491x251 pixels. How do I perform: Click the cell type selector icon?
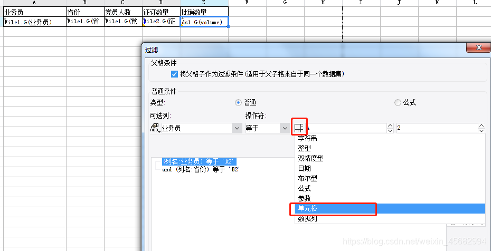click(x=299, y=128)
